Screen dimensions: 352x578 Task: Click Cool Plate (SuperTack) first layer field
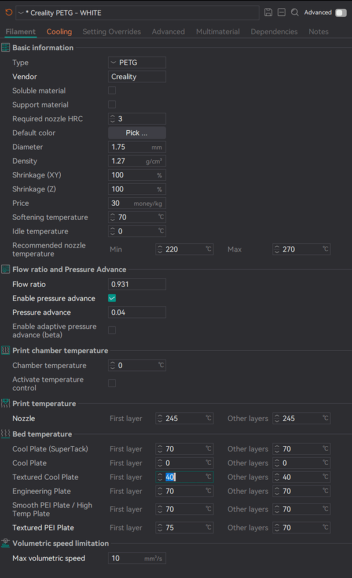(184, 449)
